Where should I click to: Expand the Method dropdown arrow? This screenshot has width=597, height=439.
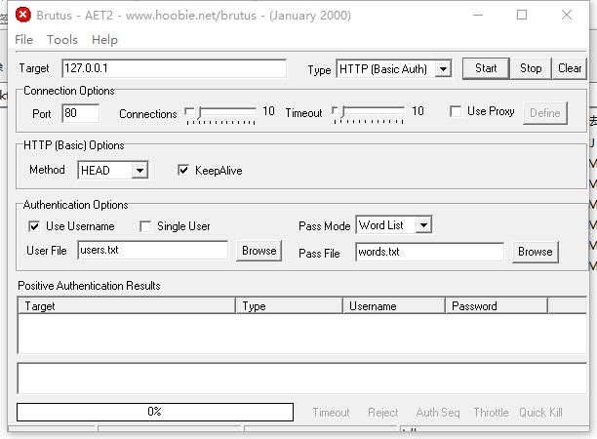coord(140,170)
